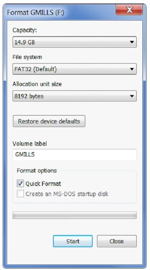Image resolution: width=150 pixels, height=270 pixels.
Task: Click the arrow icon on the Capacity box
Action: (132, 42)
